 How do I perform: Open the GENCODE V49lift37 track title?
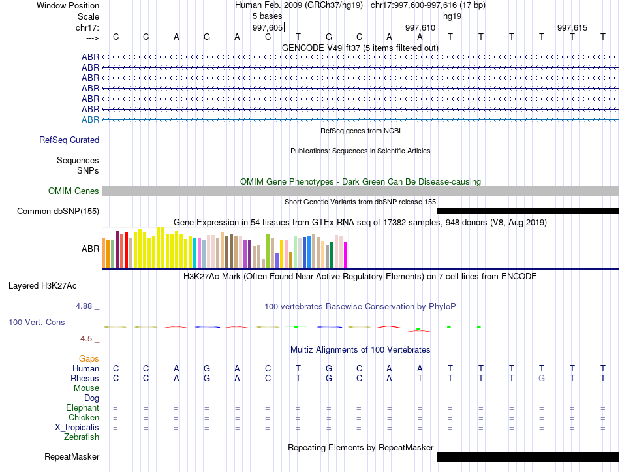coord(360,48)
